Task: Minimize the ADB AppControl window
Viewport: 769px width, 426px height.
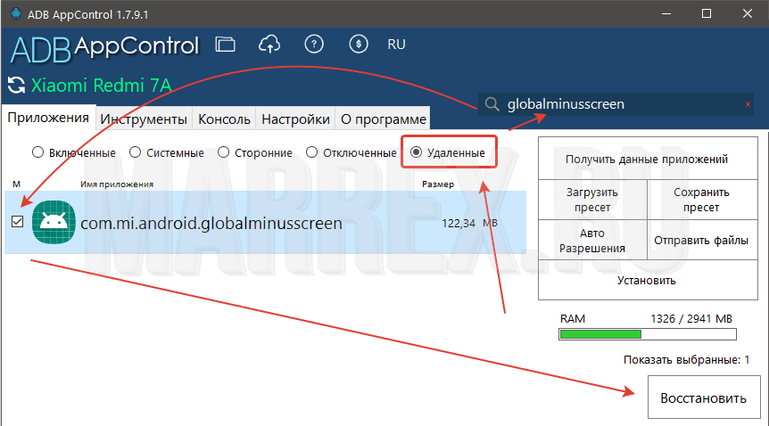Action: pos(666,13)
